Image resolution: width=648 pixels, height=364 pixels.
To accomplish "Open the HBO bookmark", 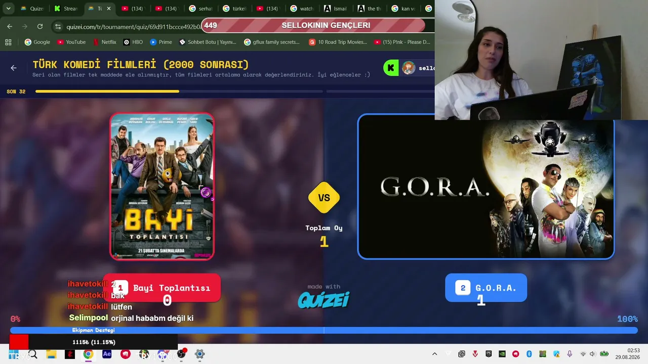I will pyautogui.click(x=133, y=42).
